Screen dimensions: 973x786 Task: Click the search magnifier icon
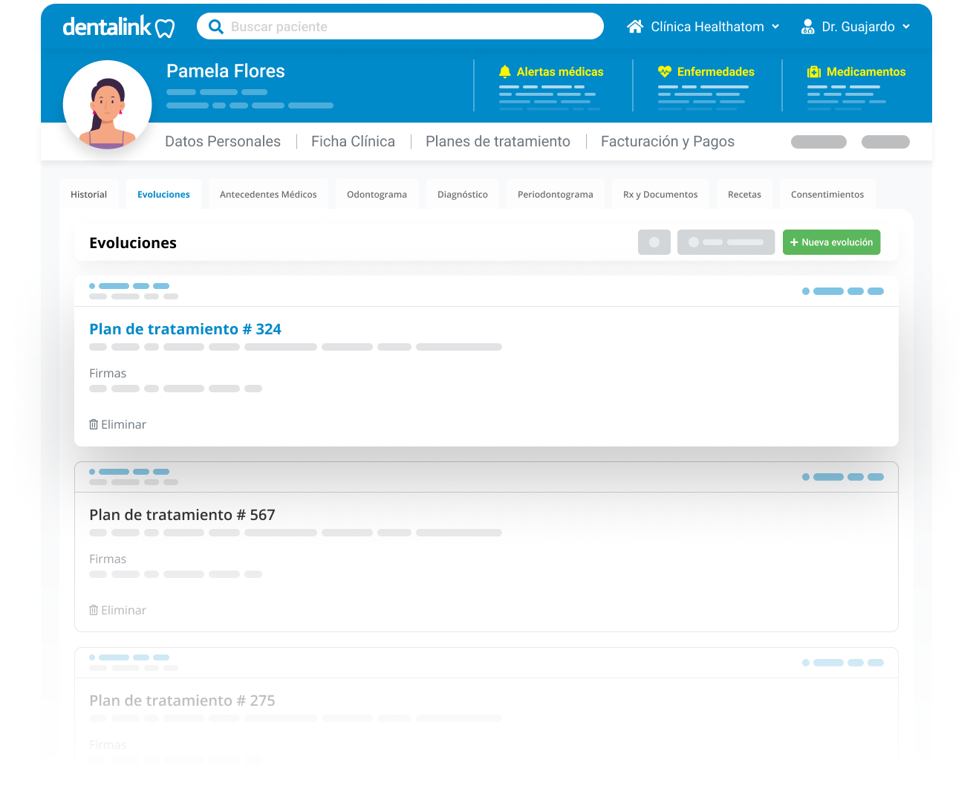coord(216,27)
